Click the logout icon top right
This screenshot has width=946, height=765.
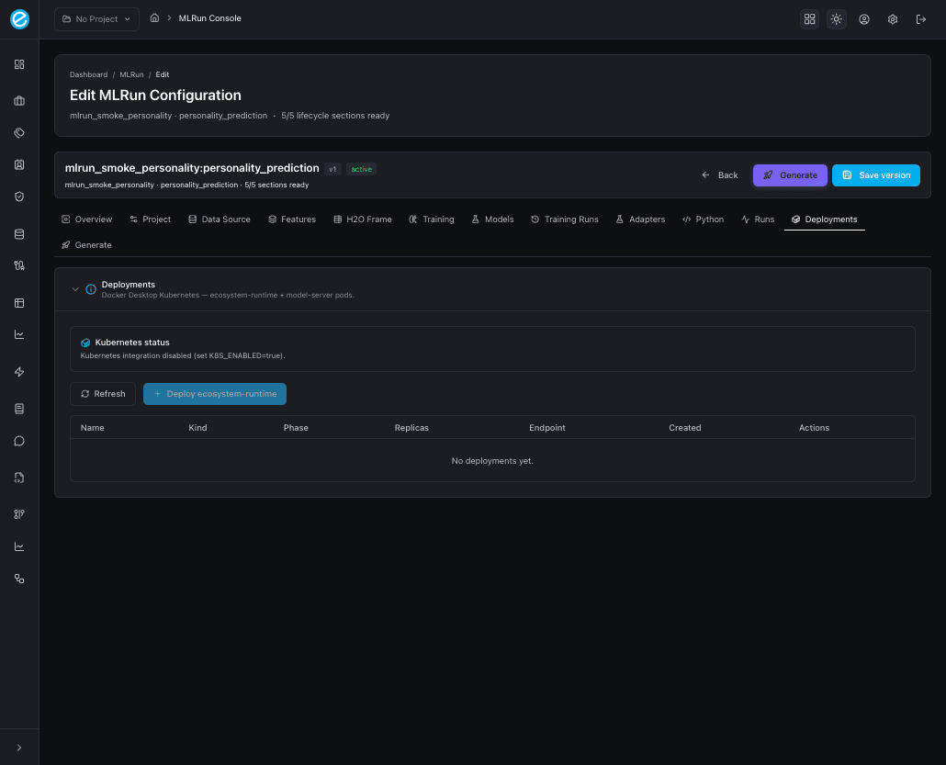click(921, 18)
